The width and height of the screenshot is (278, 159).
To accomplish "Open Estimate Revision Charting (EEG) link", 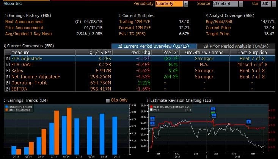I will 180,100.
